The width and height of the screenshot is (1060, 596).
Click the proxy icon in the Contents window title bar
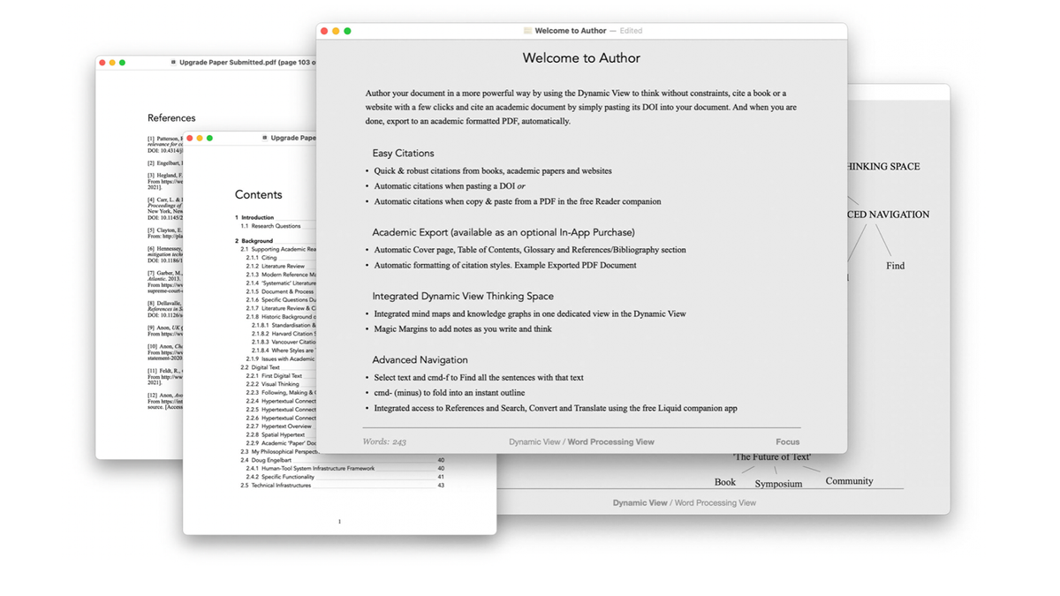click(263, 138)
